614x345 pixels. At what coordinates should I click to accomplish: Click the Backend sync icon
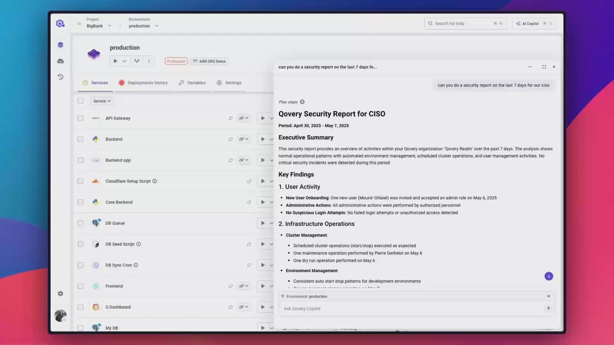(x=231, y=139)
